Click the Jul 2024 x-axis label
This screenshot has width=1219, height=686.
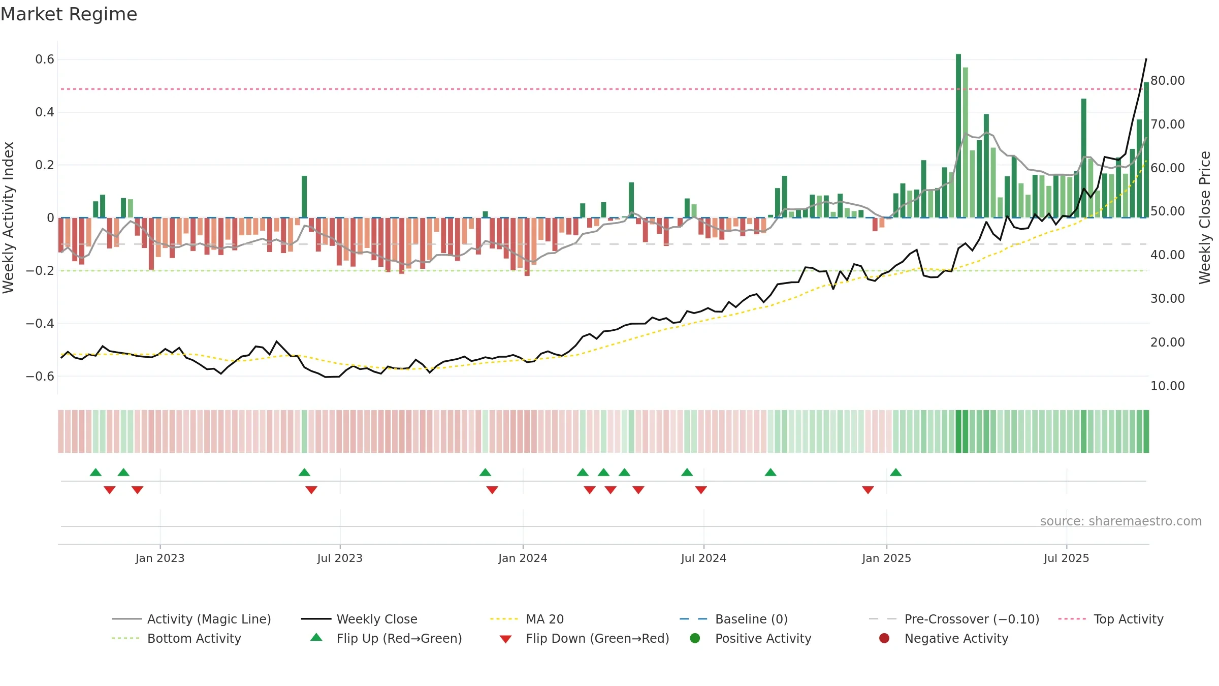[703, 558]
